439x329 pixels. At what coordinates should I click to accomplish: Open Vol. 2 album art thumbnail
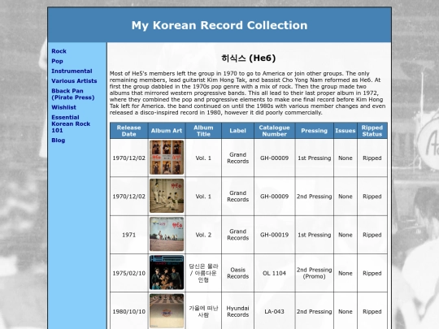[167, 234]
